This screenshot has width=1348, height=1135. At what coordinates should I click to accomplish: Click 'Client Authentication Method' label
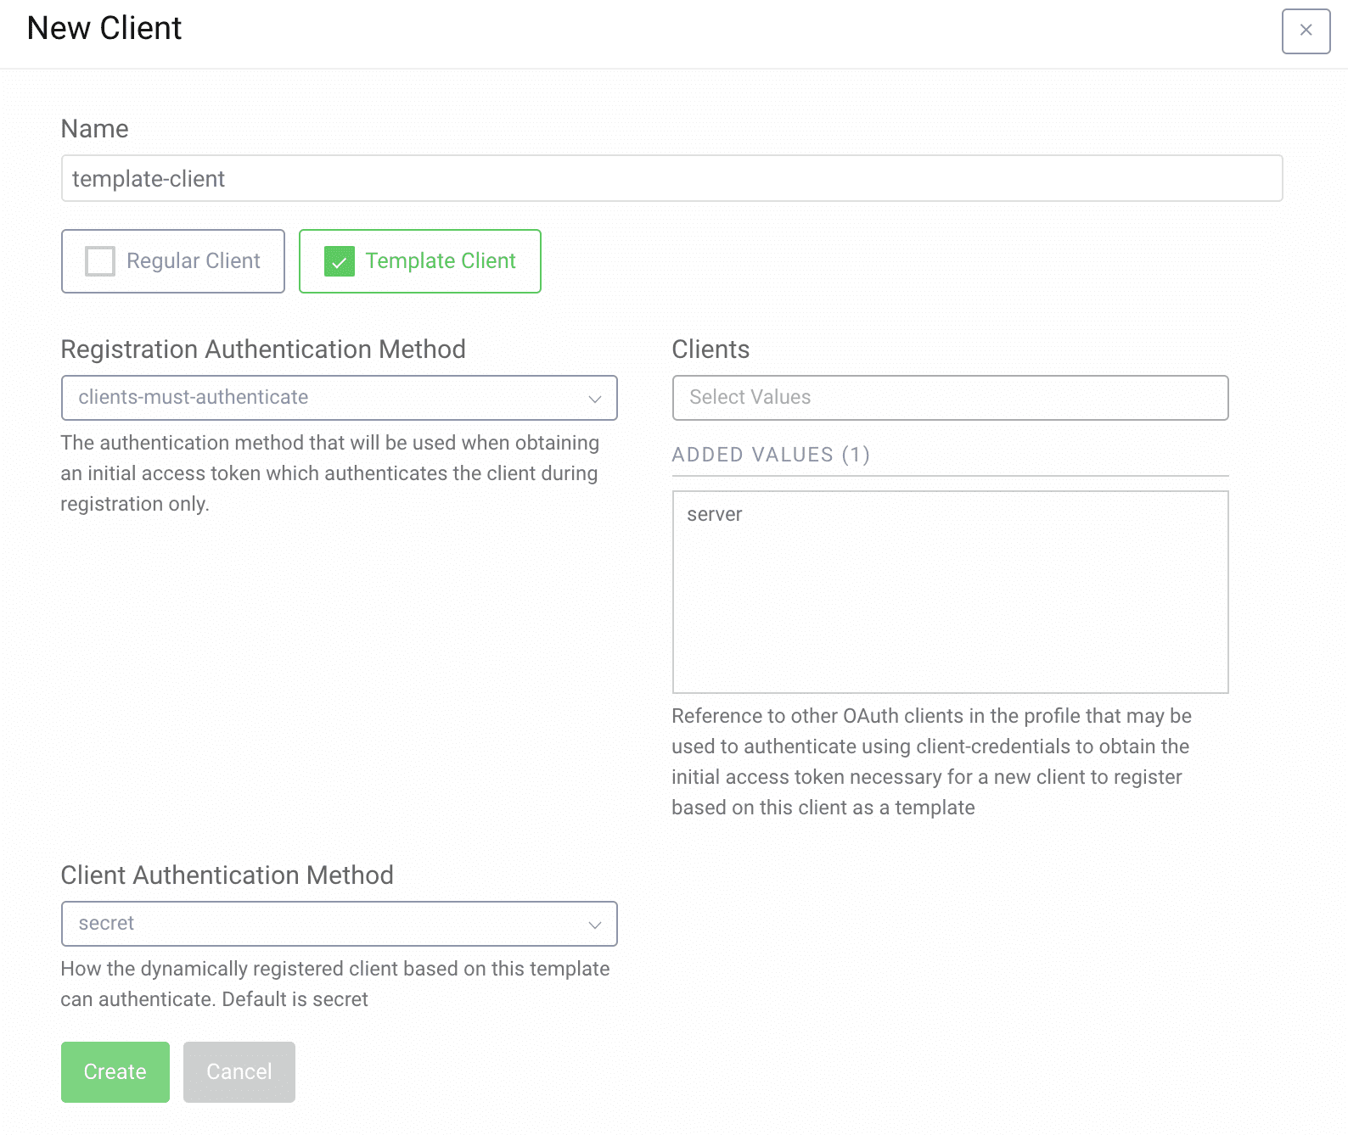[227, 875]
